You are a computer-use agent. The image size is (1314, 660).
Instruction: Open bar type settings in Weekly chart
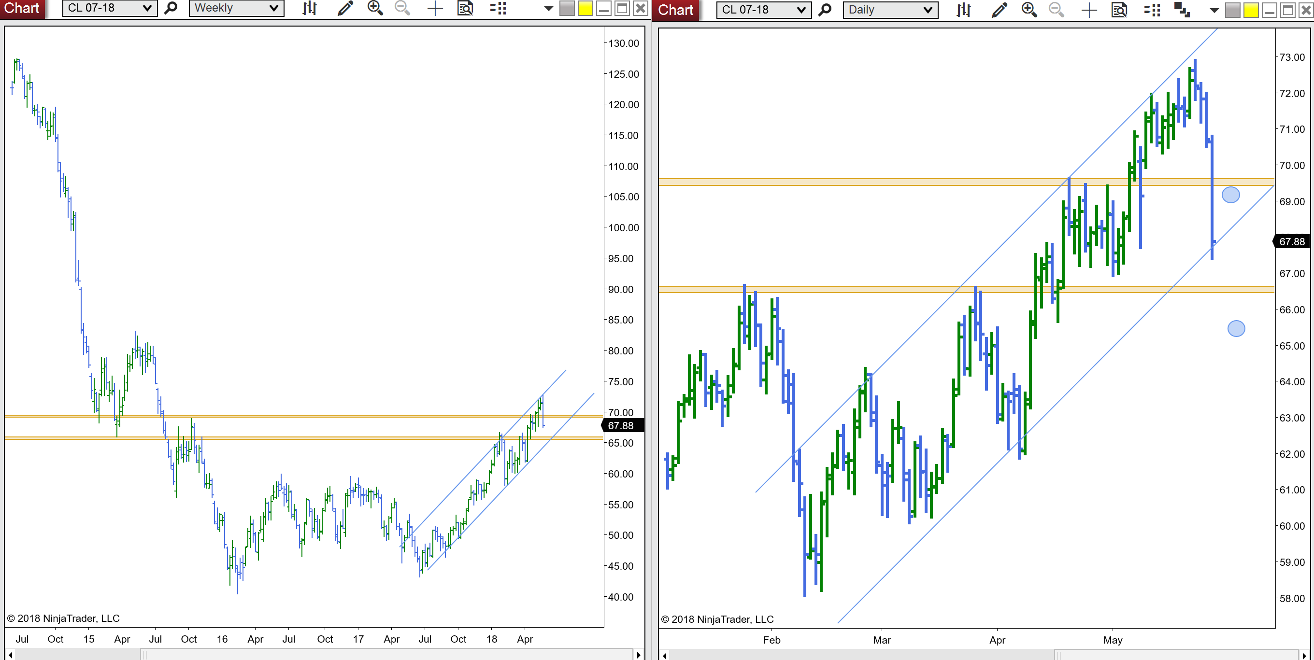click(310, 8)
